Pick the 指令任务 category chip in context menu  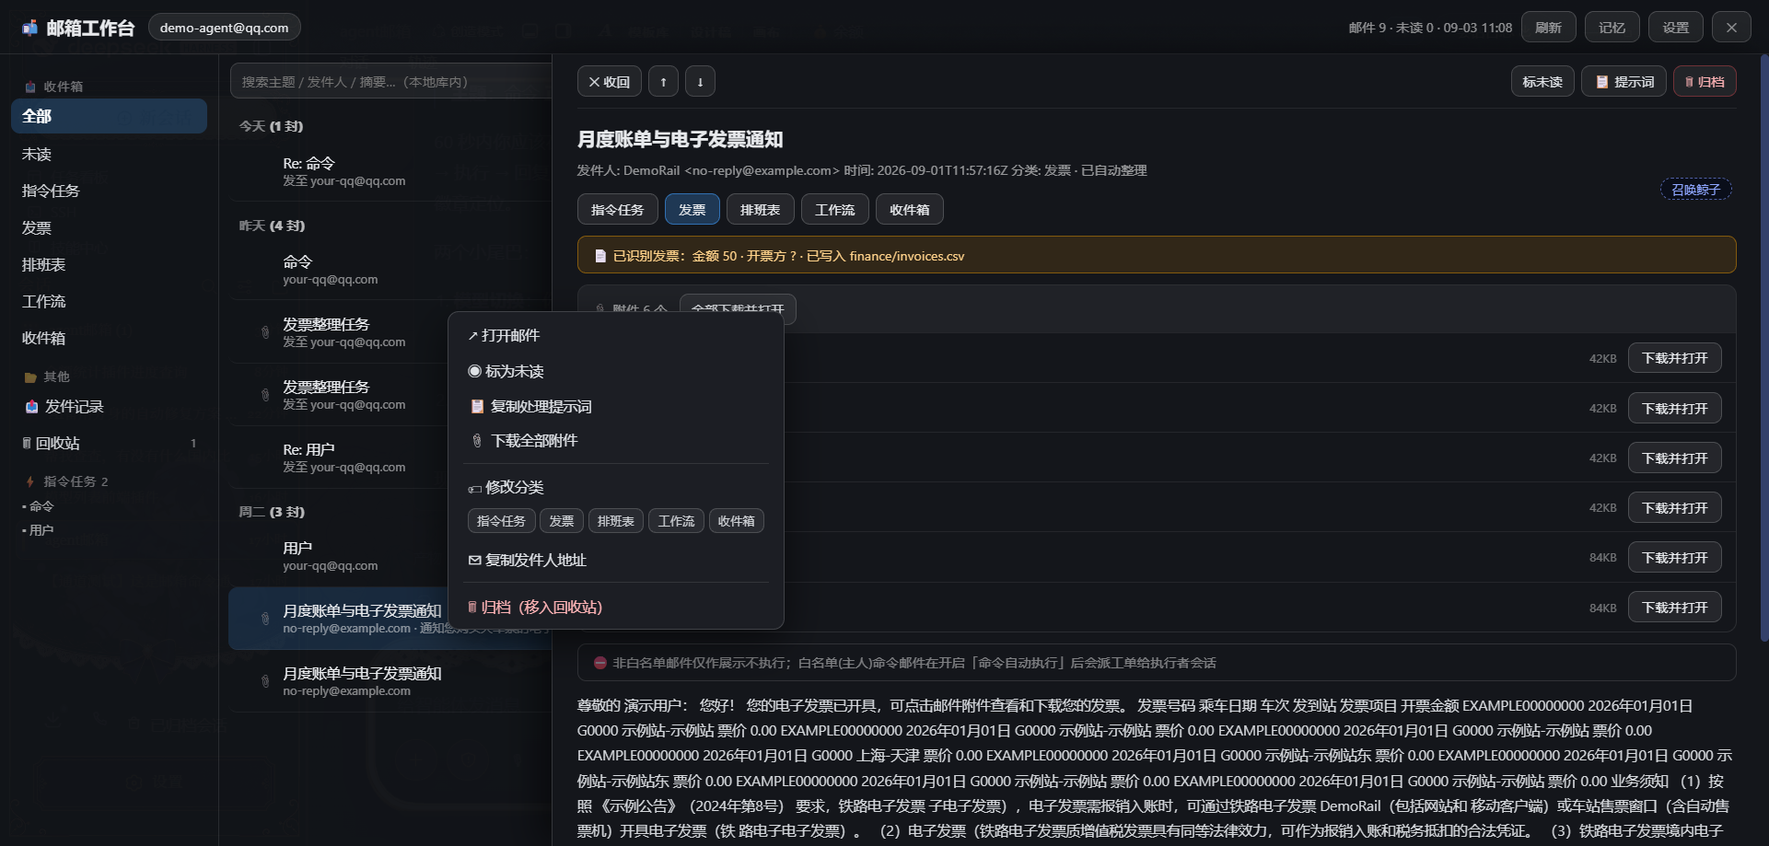click(x=501, y=521)
